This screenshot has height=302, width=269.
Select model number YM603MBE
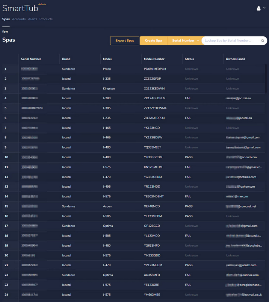[152, 295]
